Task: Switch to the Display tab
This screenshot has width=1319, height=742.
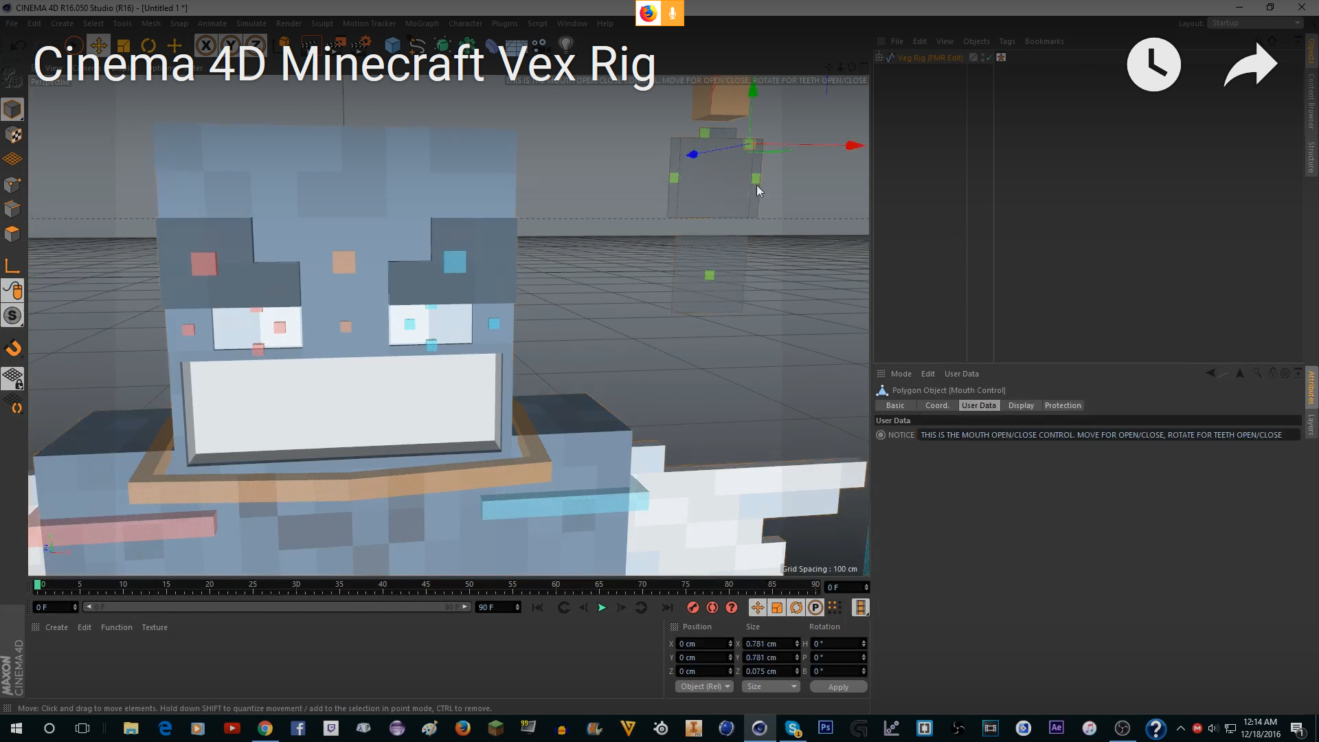Action: point(1021,405)
